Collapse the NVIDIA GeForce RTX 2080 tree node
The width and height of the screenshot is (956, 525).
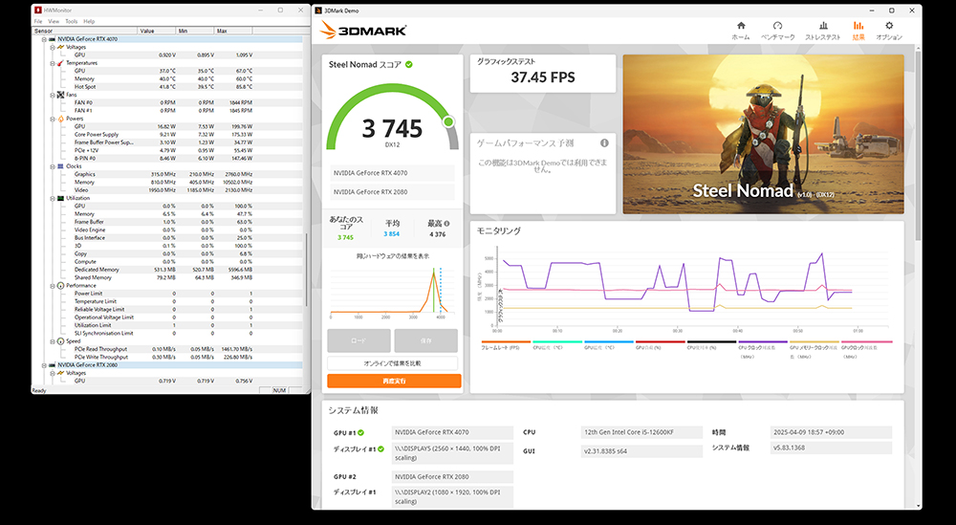[44, 364]
